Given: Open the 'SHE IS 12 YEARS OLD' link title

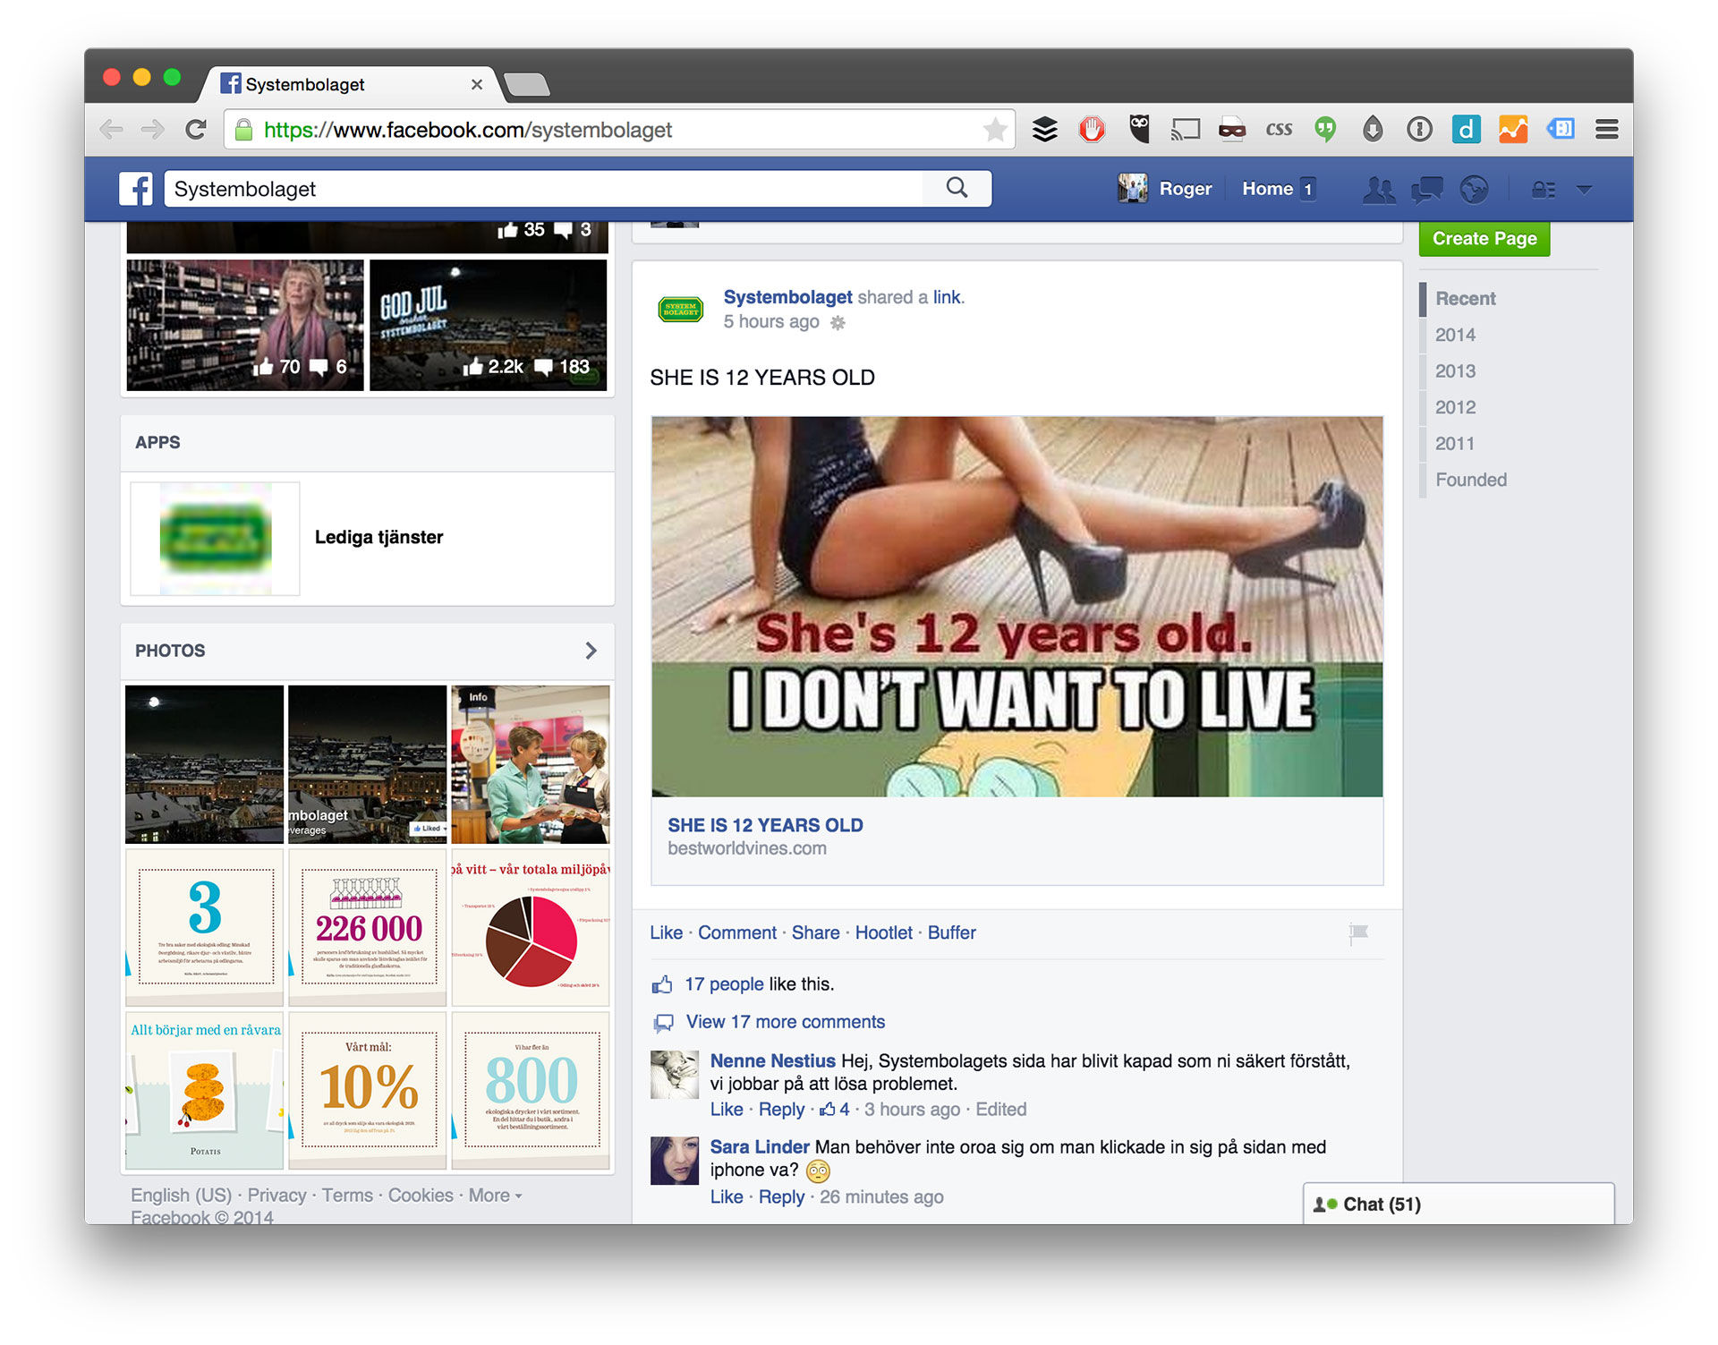Looking at the screenshot, I should 765,825.
